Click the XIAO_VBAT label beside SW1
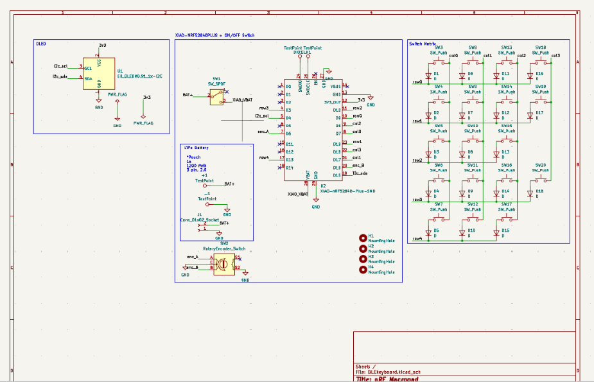Image resolution: width=594 pixels, height=382 pixels. (243, 100)
